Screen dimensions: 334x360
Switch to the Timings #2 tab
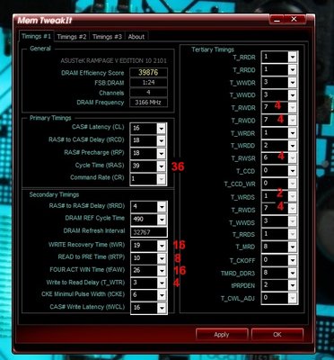tap(72, 37)
